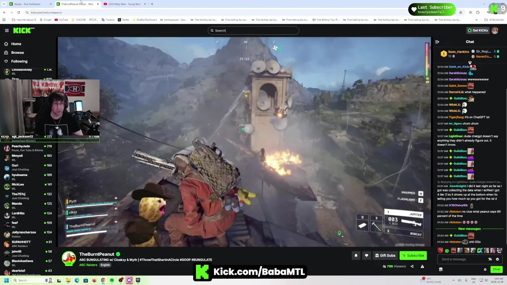The image size is (507, 285).
Task: Select green Kick speech-bubble emote
Action: 447,250
